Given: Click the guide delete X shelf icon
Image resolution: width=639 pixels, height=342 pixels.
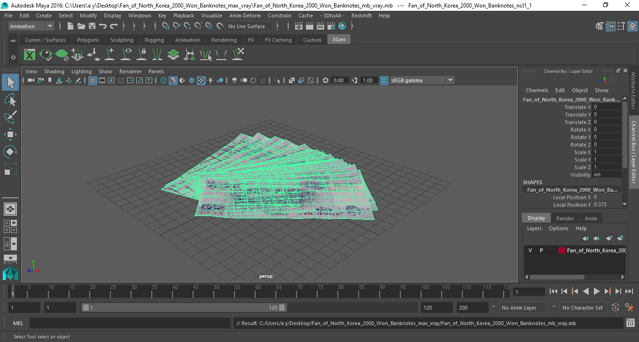Looking at the screenshot, I should pyautogui.click(x=238, y=55).
